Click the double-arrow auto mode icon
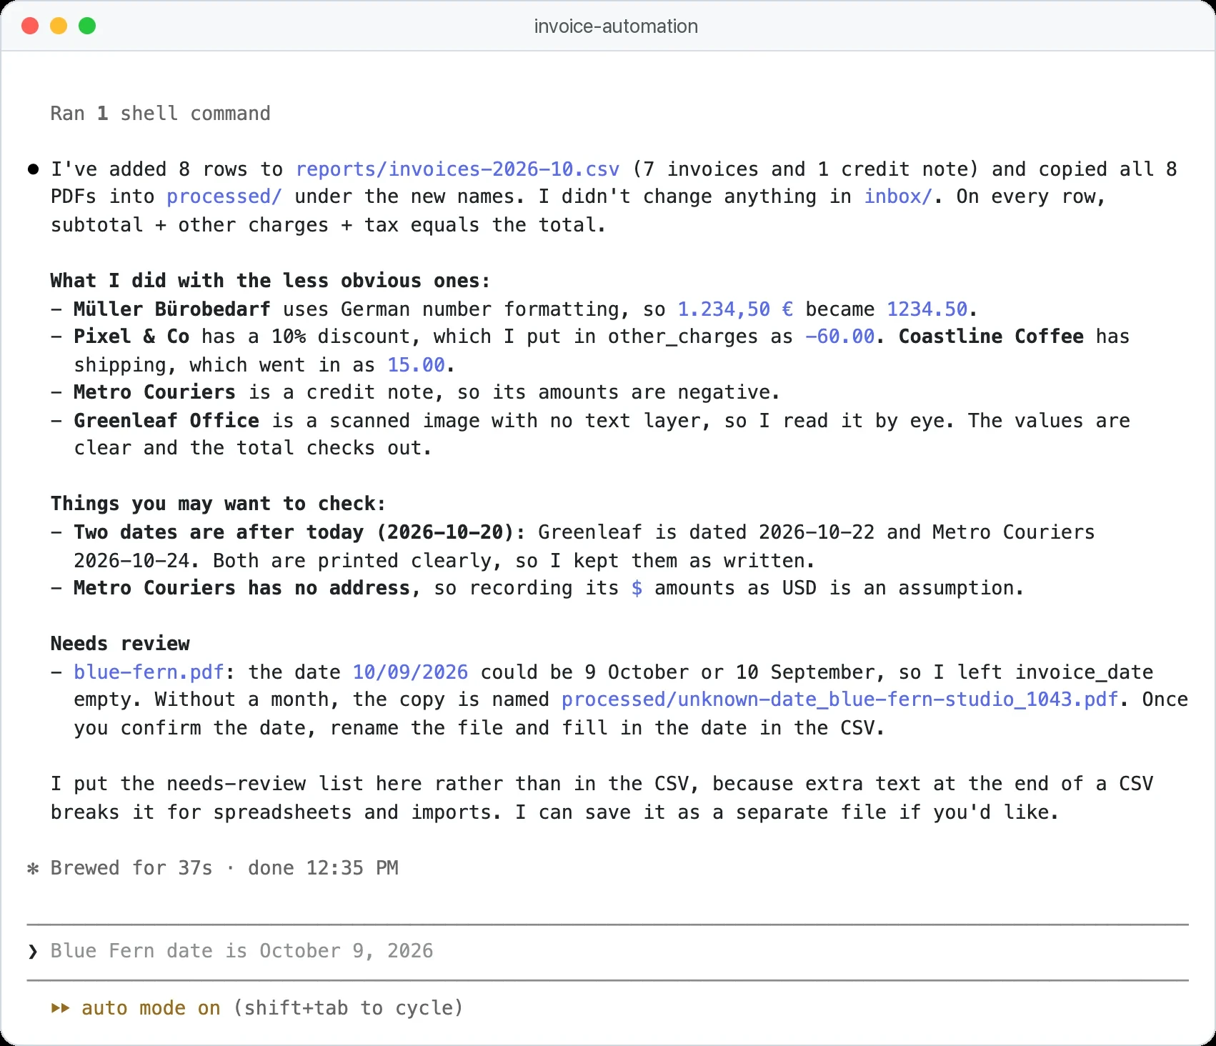The image size is (1216, 1046). click(x=61, y=1008)
